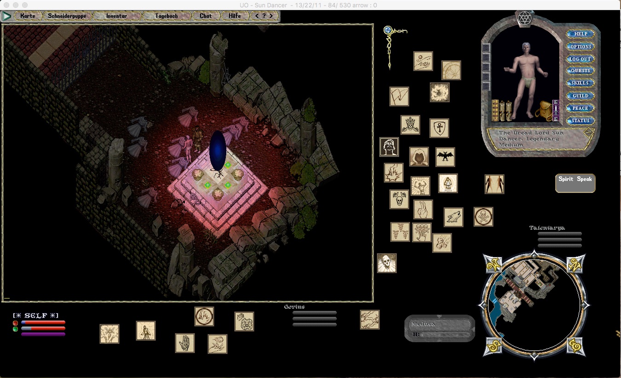
Task: Open the Inventar menu
Action: click(117, 16)
